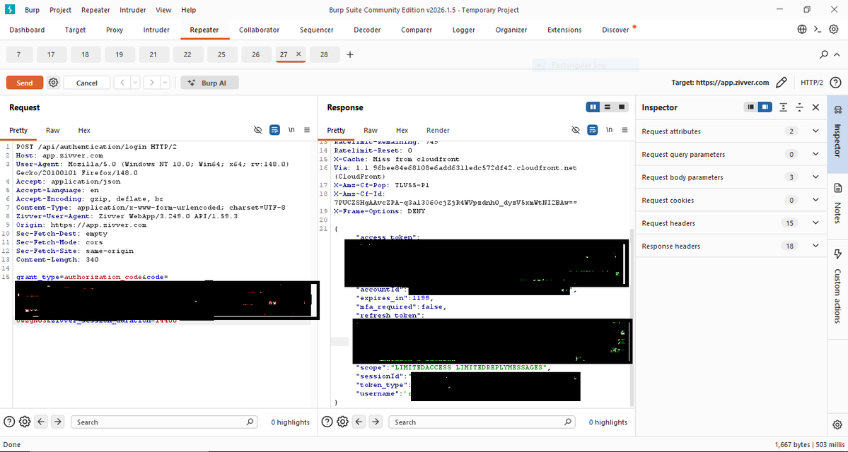Toggle hide non-printable in Request panel
Image resolution: width=848 pixels, height=452 pixels.
point(258,130)
